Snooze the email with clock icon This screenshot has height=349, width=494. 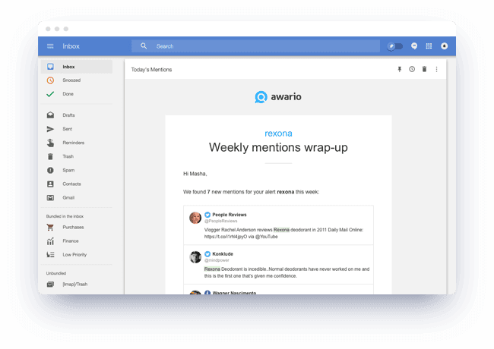(x=412, y=69)
